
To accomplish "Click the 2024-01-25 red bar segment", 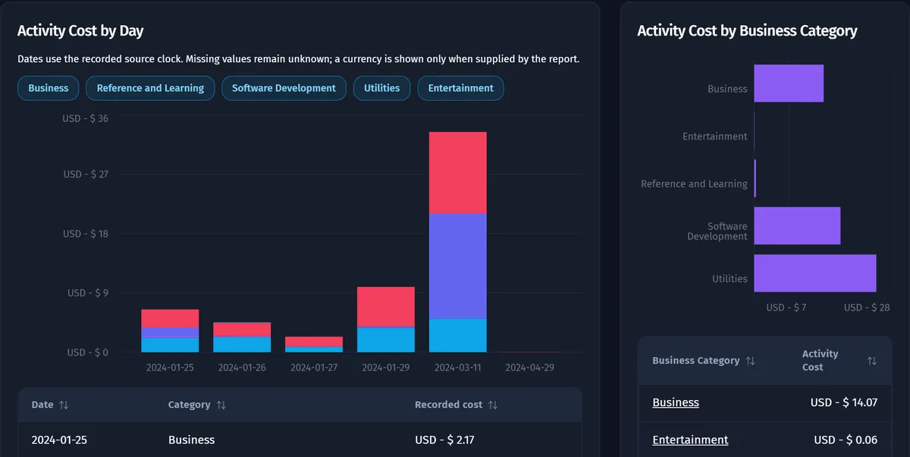I will tap(170, 318).
